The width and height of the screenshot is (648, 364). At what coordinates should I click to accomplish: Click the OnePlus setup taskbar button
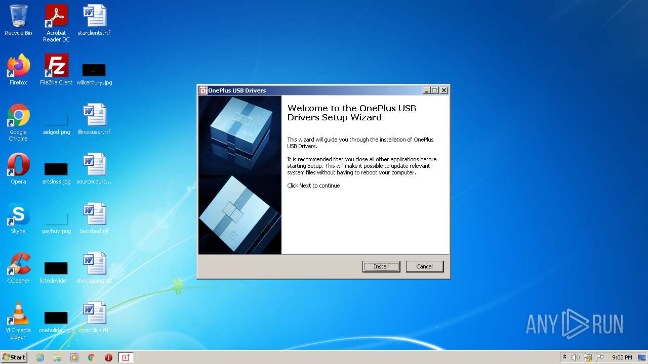point(126,357)
